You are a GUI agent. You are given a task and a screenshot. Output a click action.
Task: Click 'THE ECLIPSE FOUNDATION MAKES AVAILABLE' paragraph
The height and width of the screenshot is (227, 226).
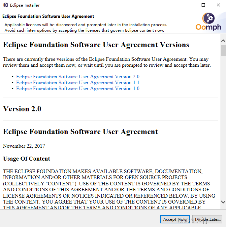[109, 189]
